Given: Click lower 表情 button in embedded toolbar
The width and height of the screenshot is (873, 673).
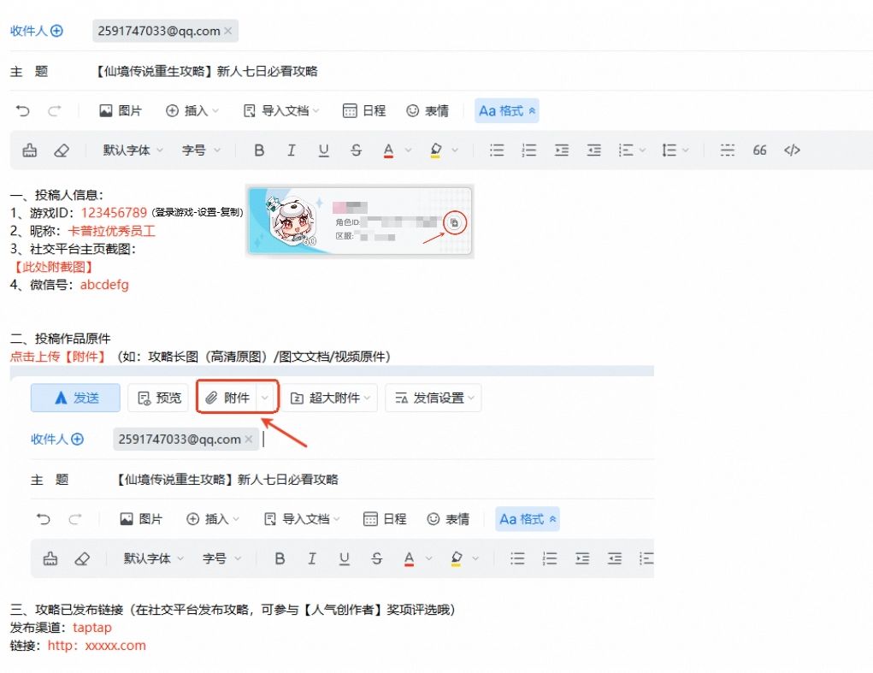Looking at the screenshot, I should (448, 519).
